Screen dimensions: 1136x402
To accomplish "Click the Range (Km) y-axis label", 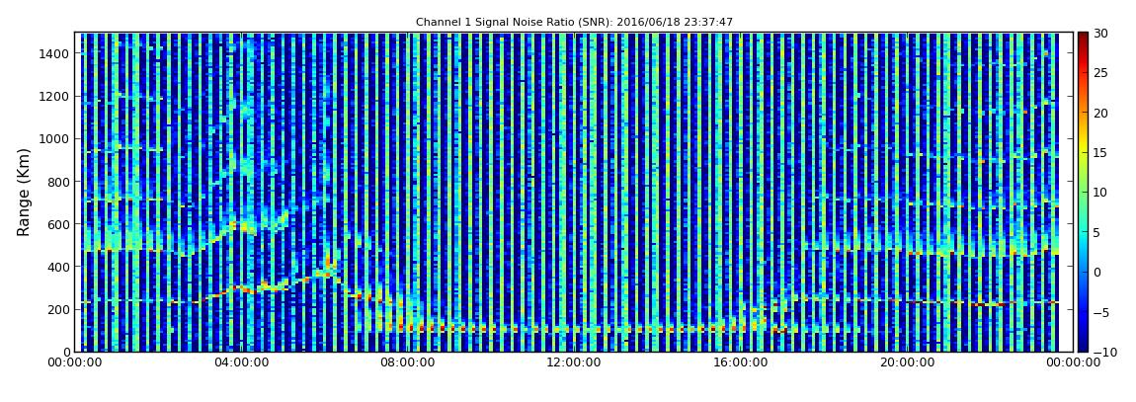I will point(24,192).
